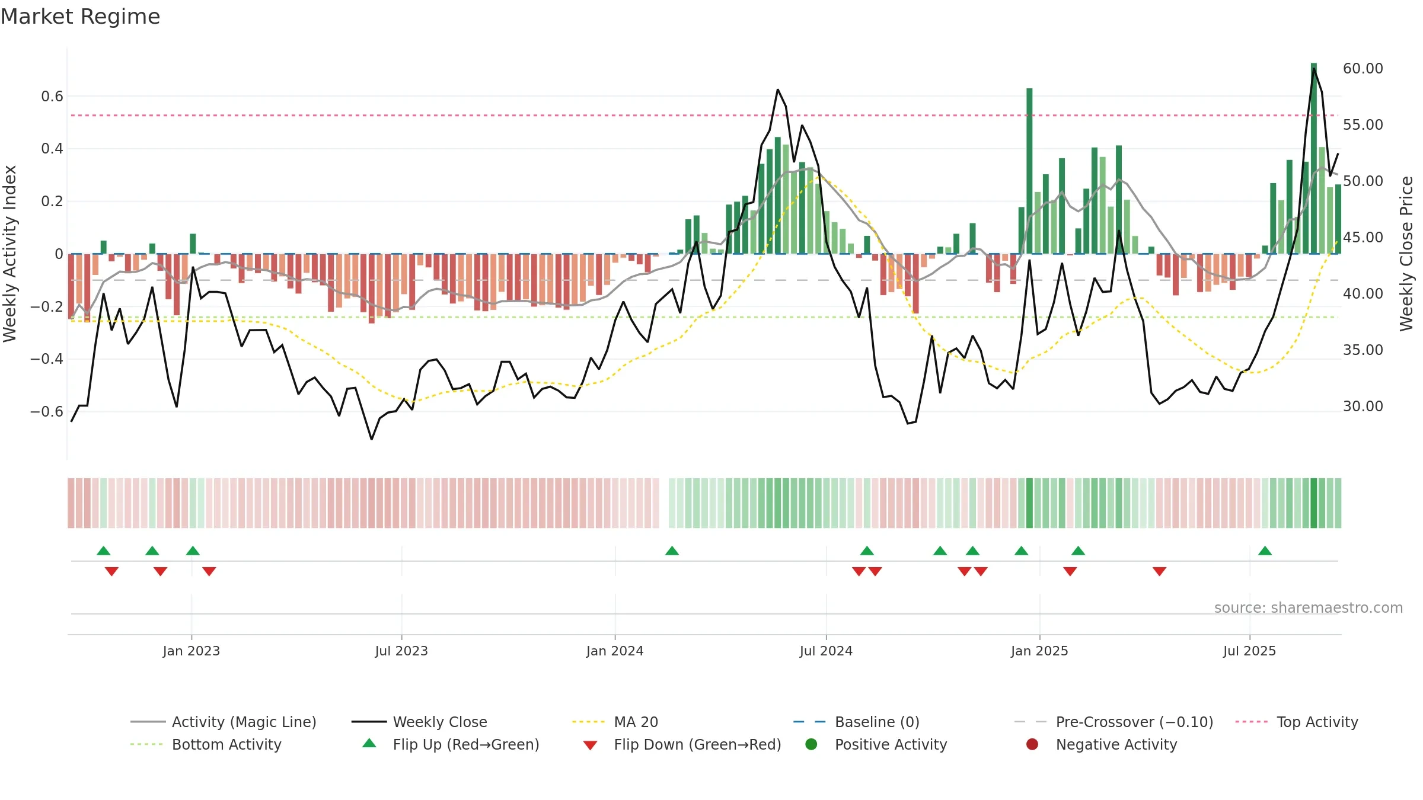Click the −0.6 activity axis label
The height and width of the screenshot is (800, 1423).
pyautogui.click(x=47, y=412)
